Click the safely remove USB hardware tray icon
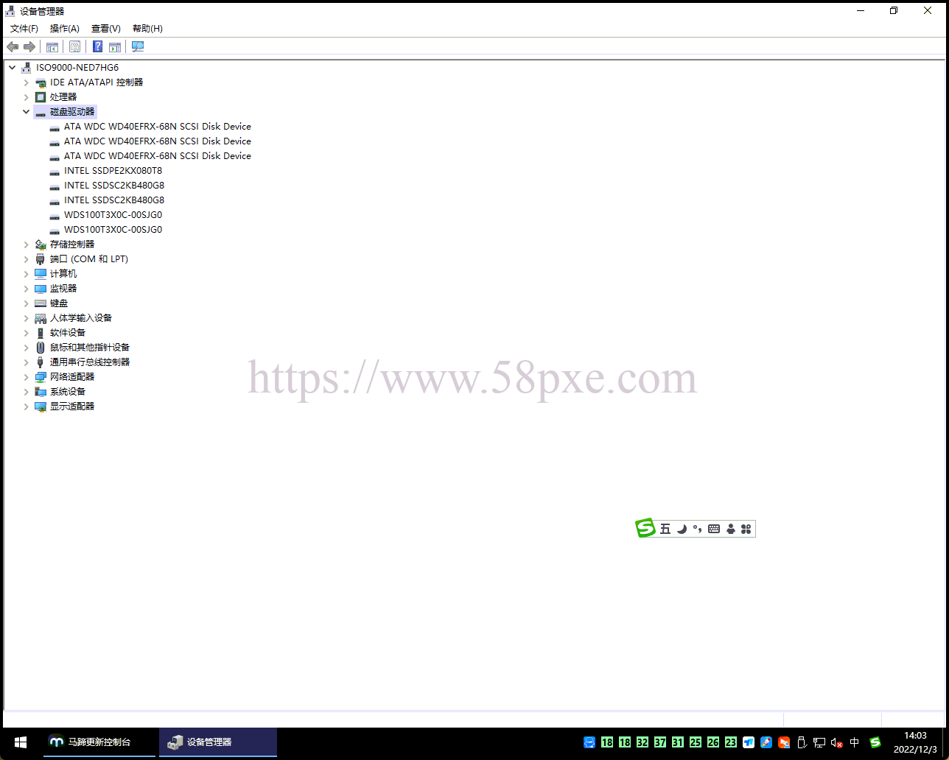 [x=802, y=742]
